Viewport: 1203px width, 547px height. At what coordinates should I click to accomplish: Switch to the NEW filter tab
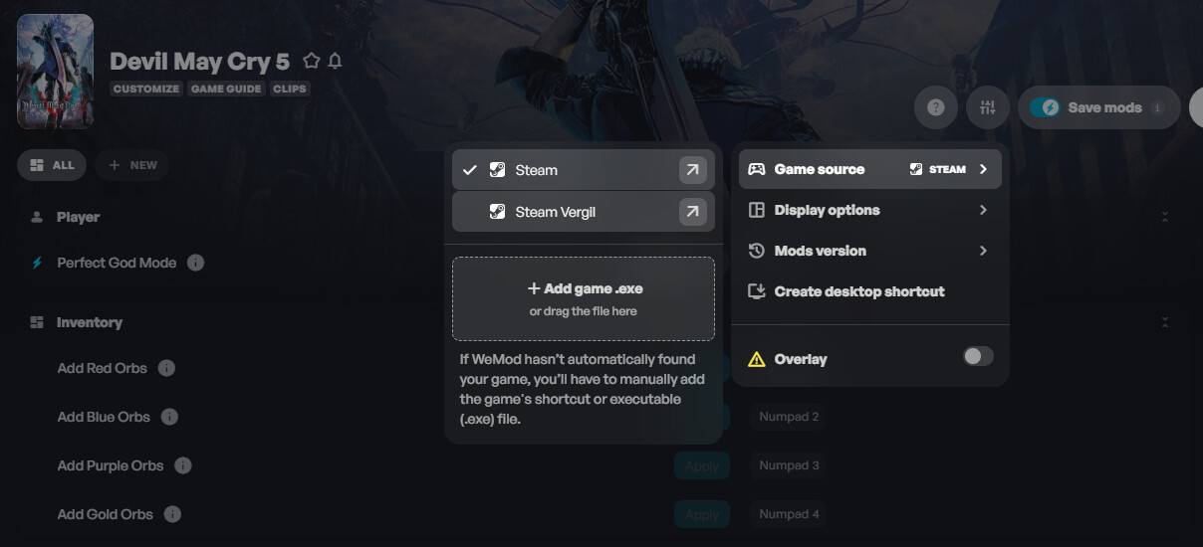(132, 165)
